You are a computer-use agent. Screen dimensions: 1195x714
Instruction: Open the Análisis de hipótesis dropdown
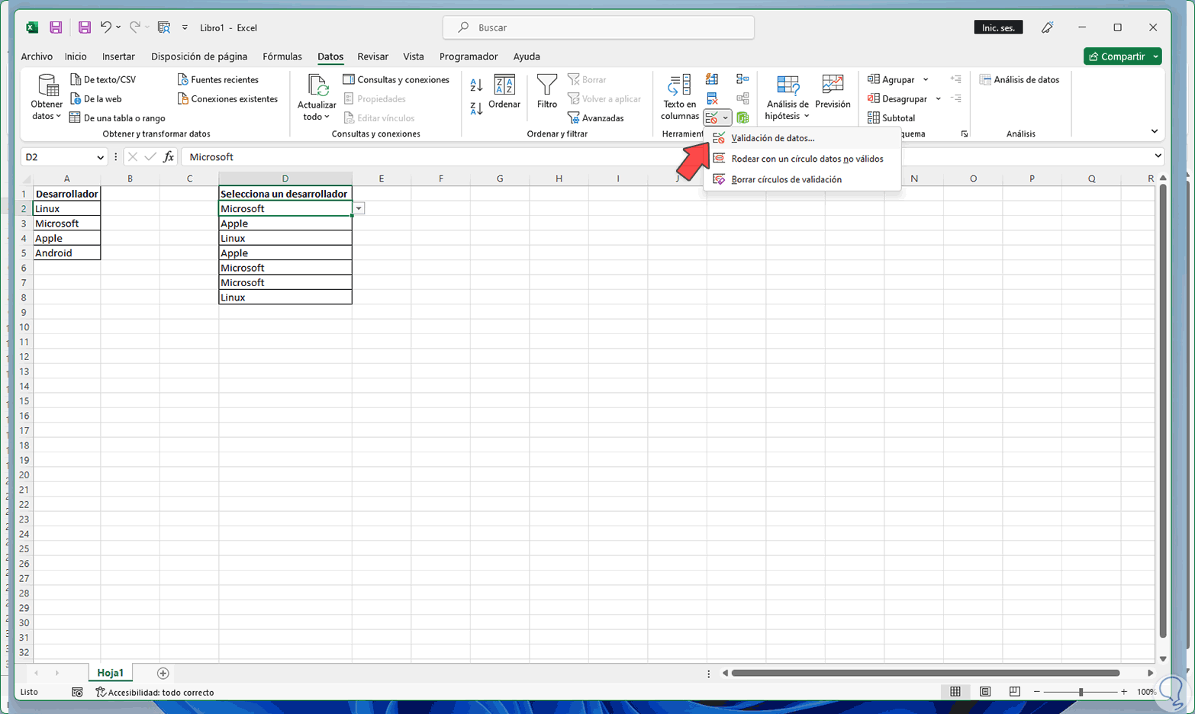pos(787,98)
